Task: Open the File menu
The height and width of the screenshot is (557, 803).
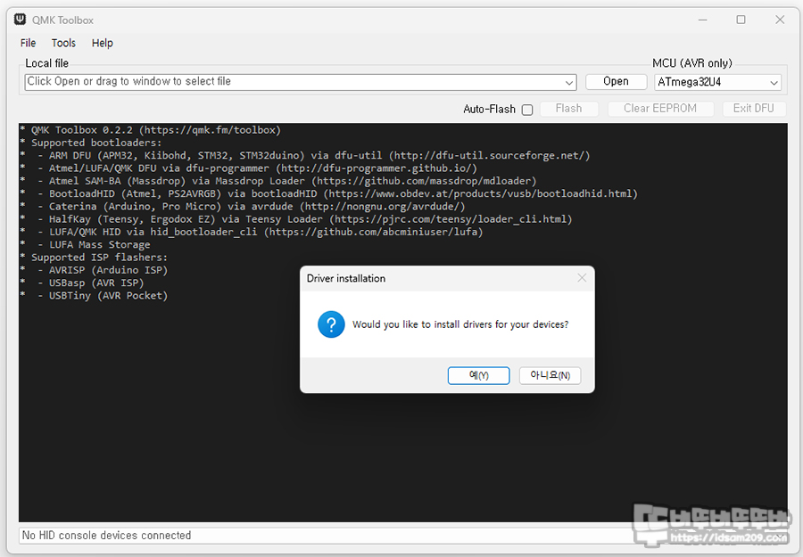Action: tap(29, 43)
